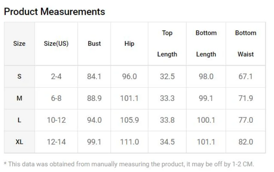Screen dimensions: 274x172
Task: Select the Bottom Waist column header
Action: [246, 44]
